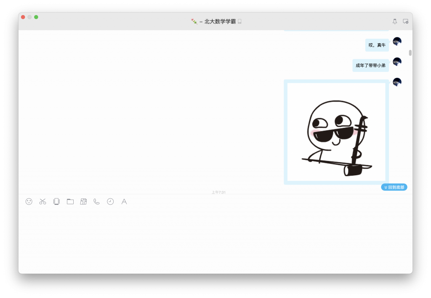Viewport: 431px width, 298px height.
Task: Start a voice call with phone icon
Action: click(x=97, y=202)
